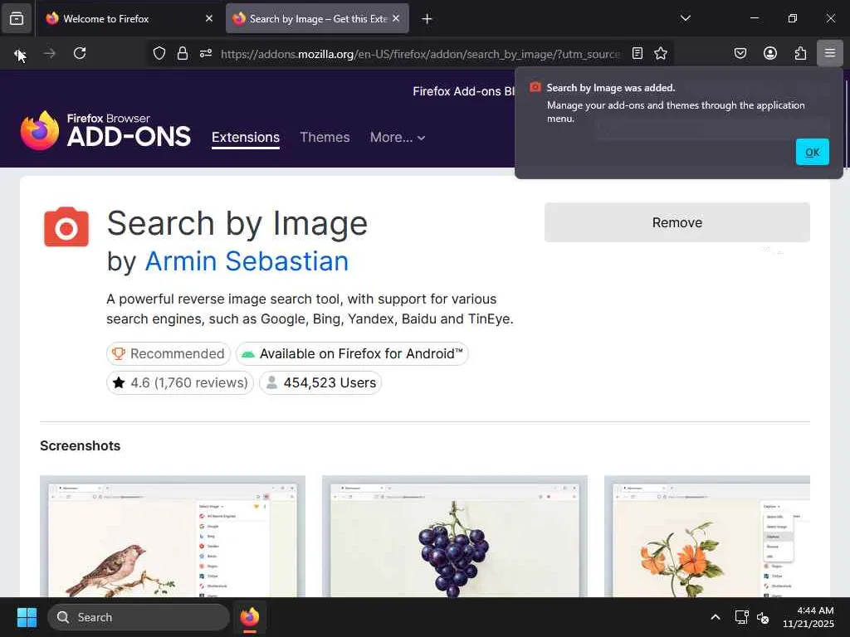Switch to Welcome to Firefox tab
The height and width of the screenshot is (637, 850).
[129, 19]
